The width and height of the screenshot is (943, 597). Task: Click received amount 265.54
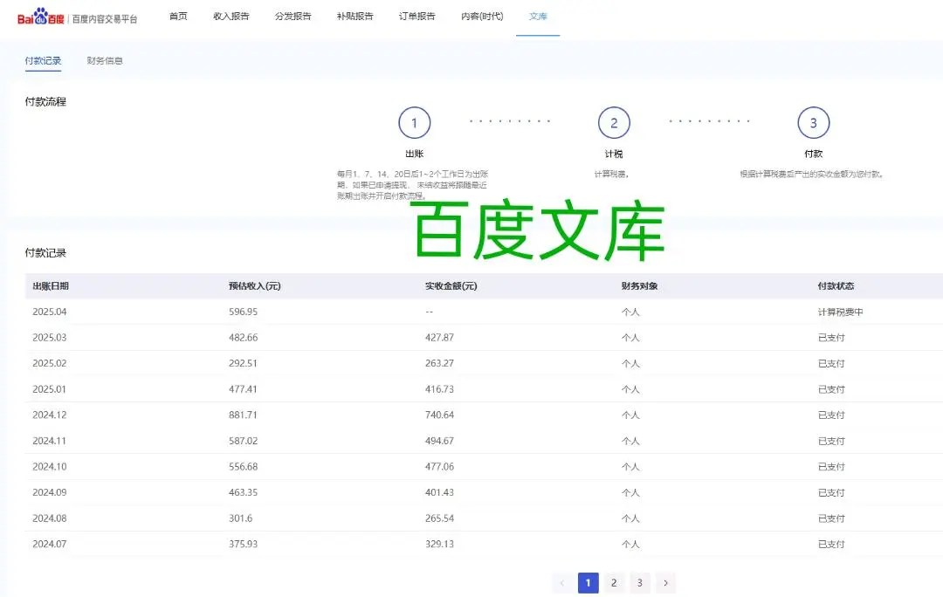click(x=439, y=518)
